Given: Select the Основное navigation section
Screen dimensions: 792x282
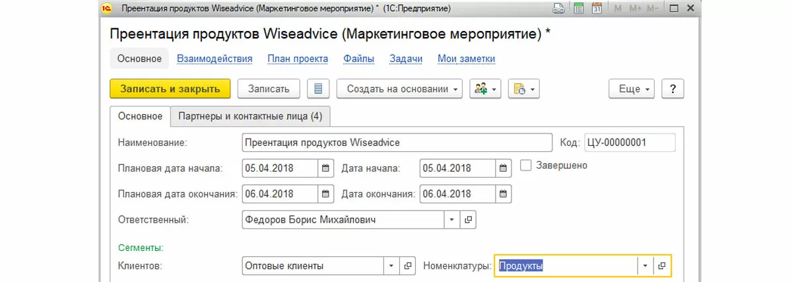Looking at the screenshot, I should coord(139,59).
